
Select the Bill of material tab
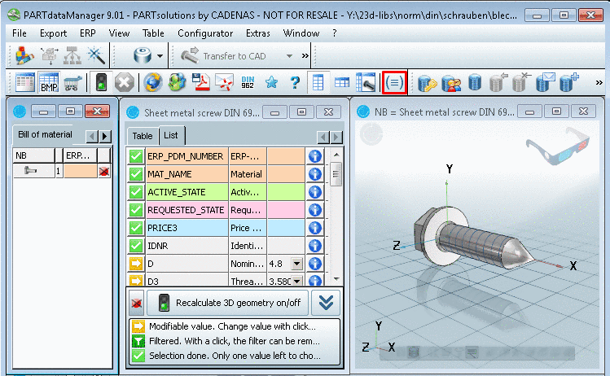coord(45,134)
